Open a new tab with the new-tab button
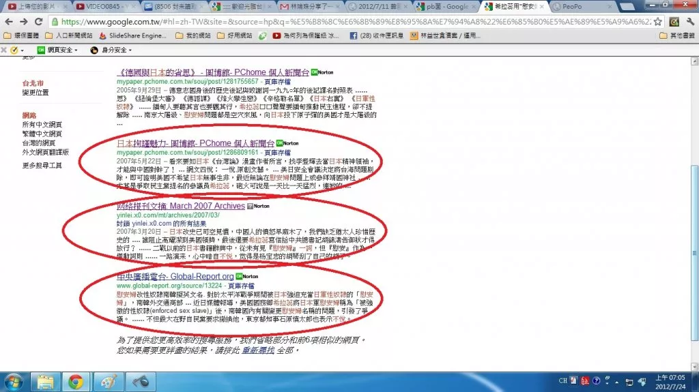The height and width of the screenshot is (392, 699). pos(627,7)
